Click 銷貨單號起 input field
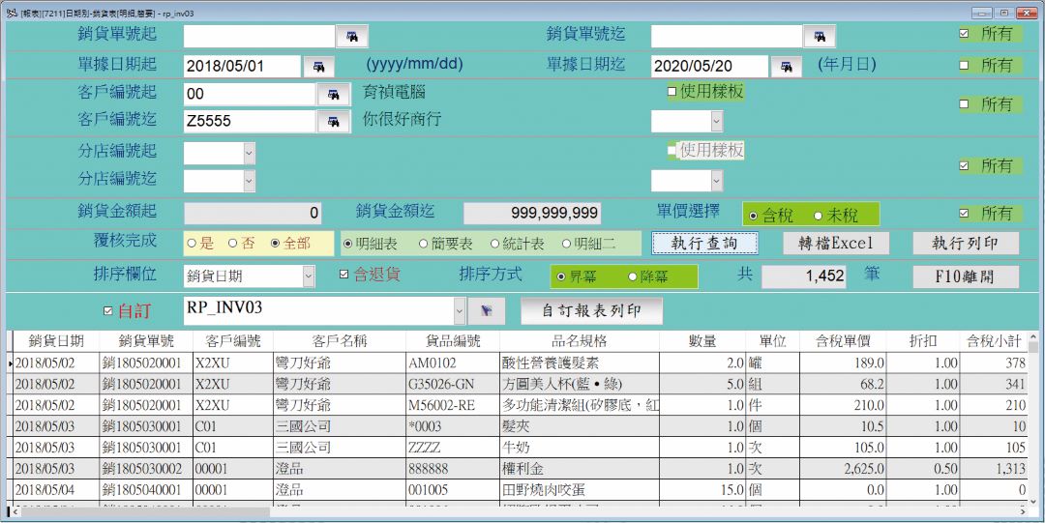Screen dimensions: 1045x523 click(x=258, y=36)
